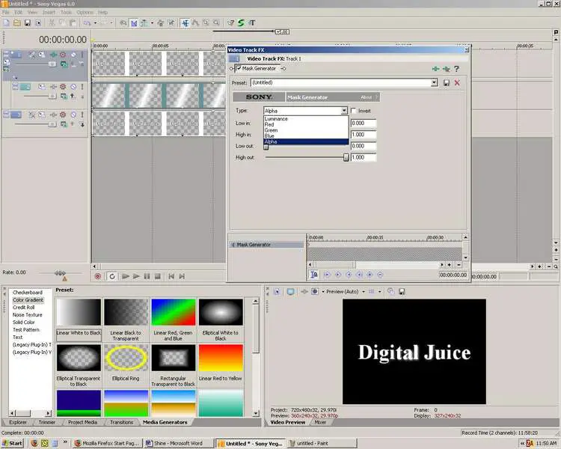Switch to the Project Media tab
This screenshot has height=449, width=561.
(82, 422)
